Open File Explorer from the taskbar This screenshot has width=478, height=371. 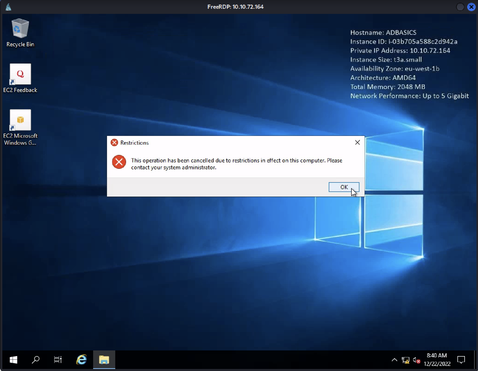click(x=104, y=360)
